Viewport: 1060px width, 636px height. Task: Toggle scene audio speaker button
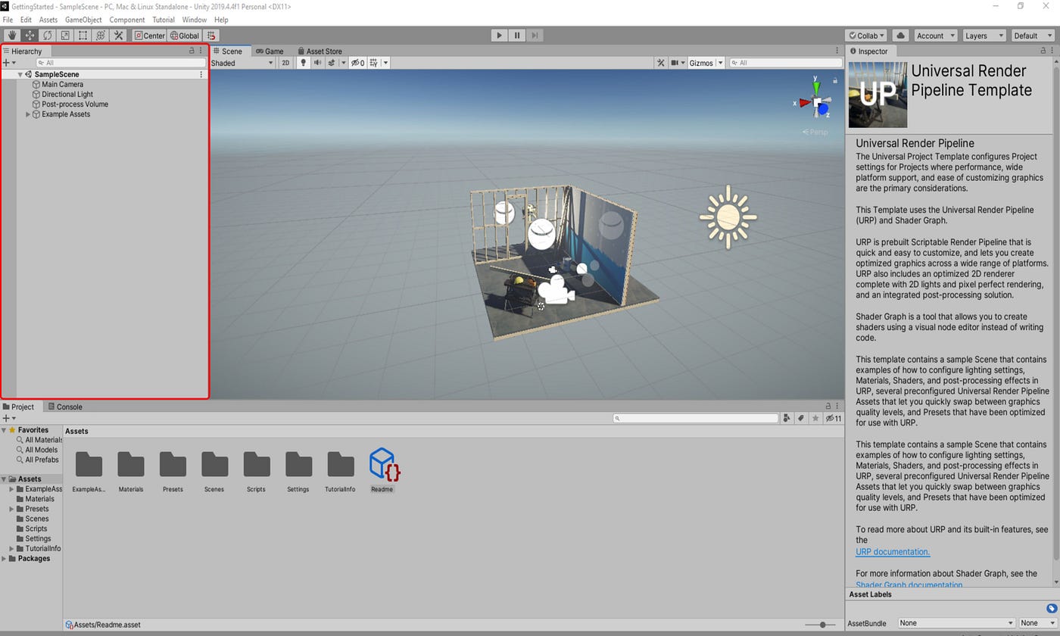tap(317, 63)
